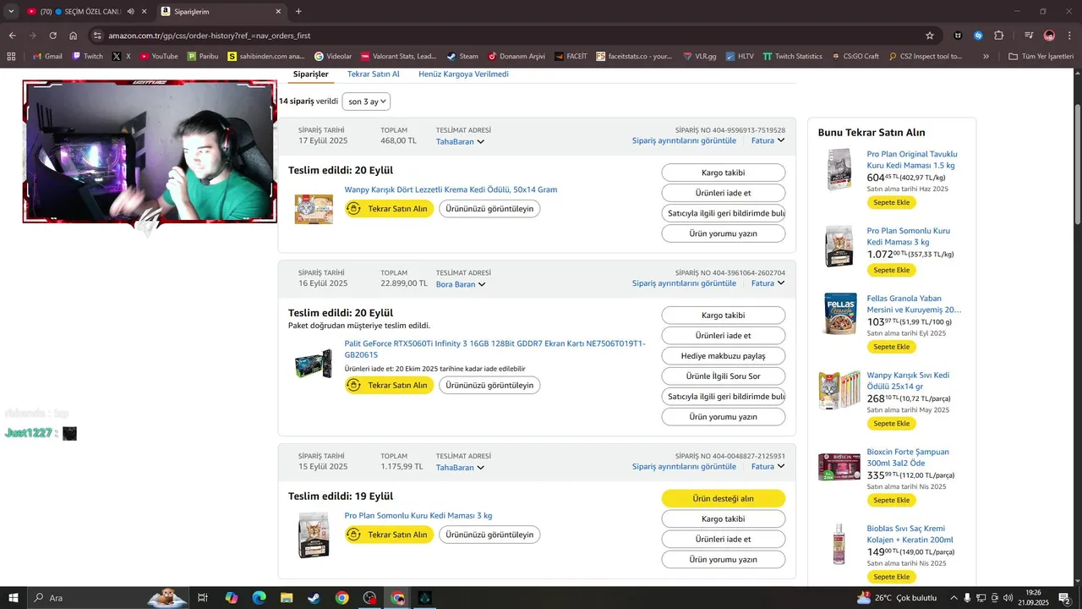Viewport: 1082px width, 609px height.
Task: Open the Gmail bookmark
Action: (x=46, y=56)
